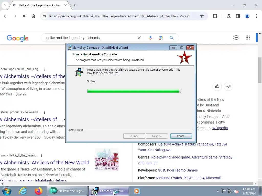Launch Internet Explorer from taskbar
The image size is (262, 196).
click(x=23, y=191)
